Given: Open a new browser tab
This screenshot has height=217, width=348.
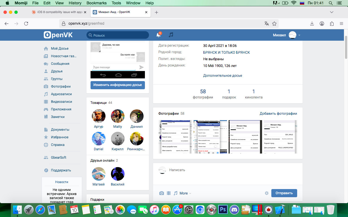Looking at the screenshot, I should (x=157, y=12).
